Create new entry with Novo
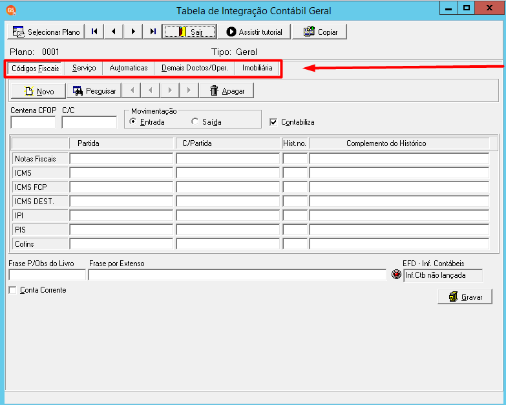The height and width of the screenshot is (405, 506). point(38,91)
